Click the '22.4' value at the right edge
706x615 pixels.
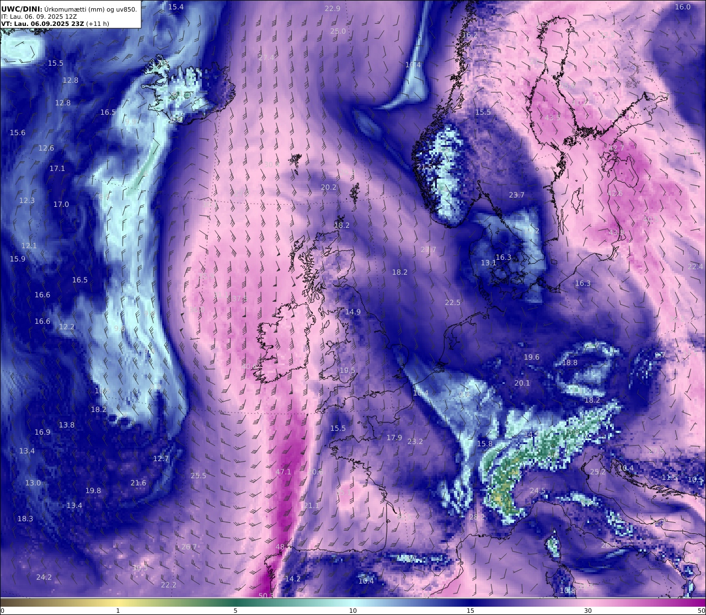click(x=696, y=266)
